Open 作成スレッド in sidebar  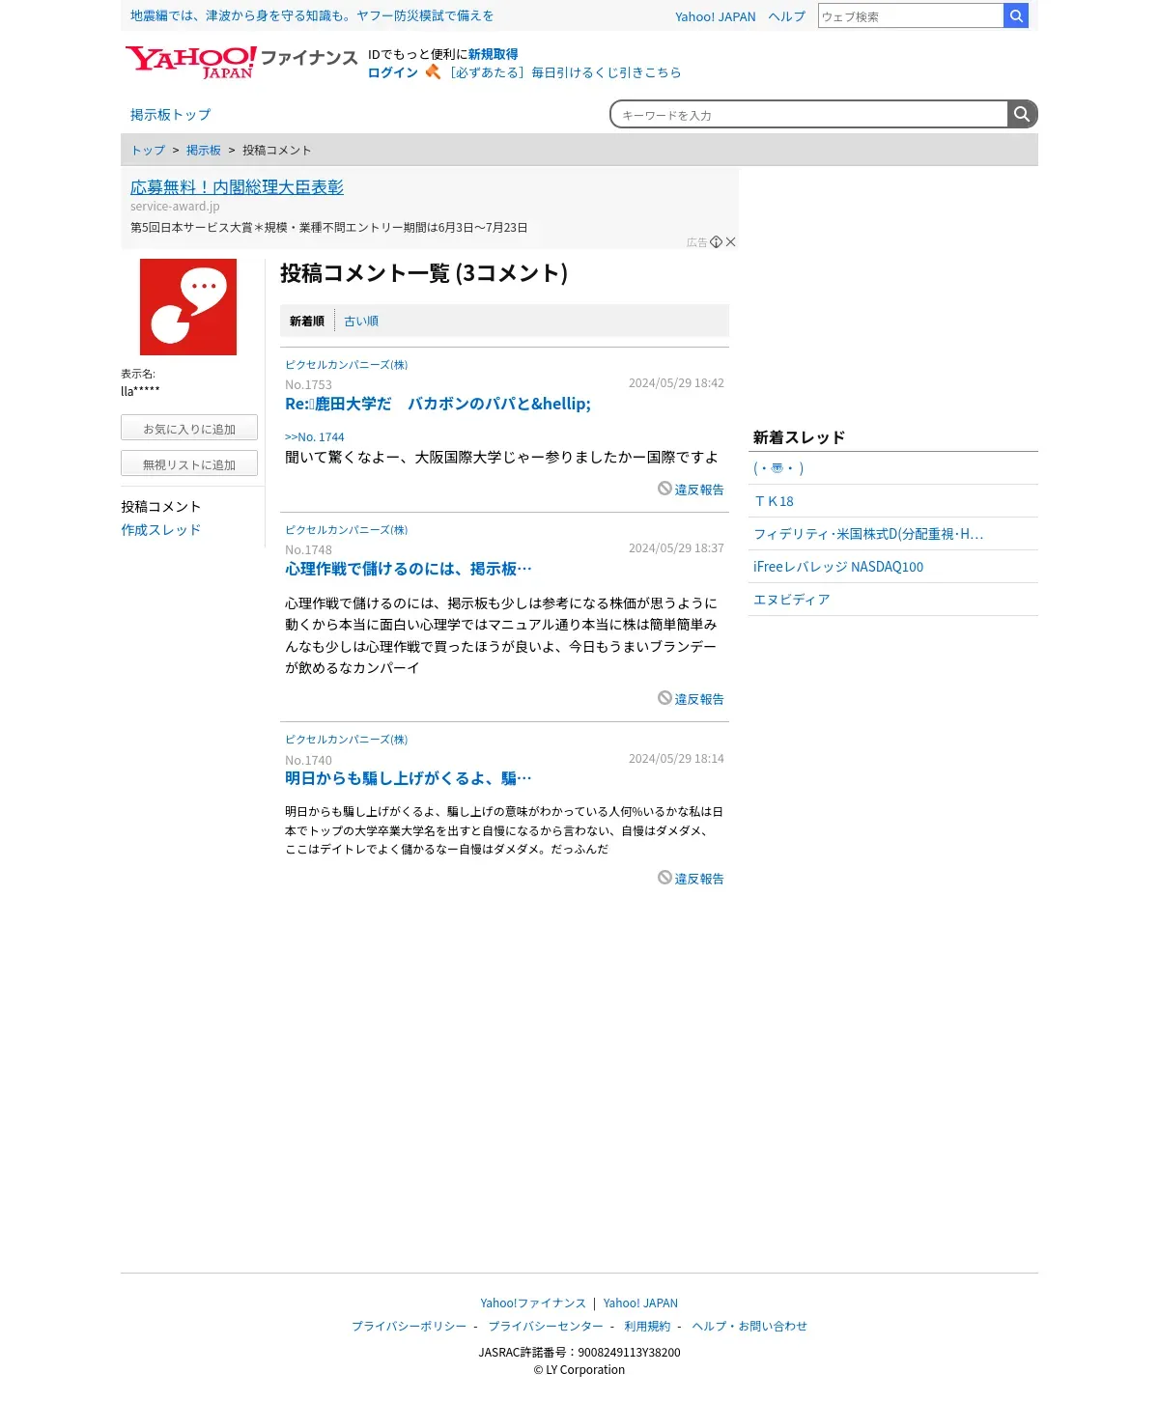click(x=161, y=530)
